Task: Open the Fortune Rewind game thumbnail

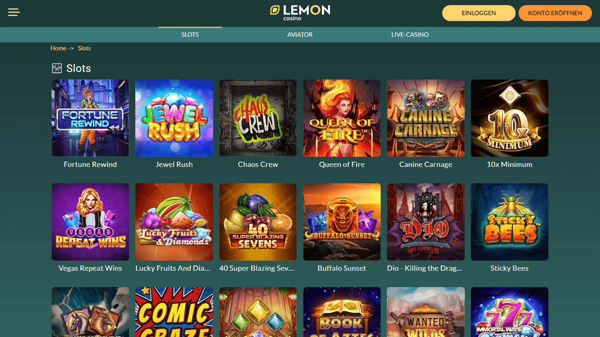Action: pyautogui.click(x=90, y=118)
